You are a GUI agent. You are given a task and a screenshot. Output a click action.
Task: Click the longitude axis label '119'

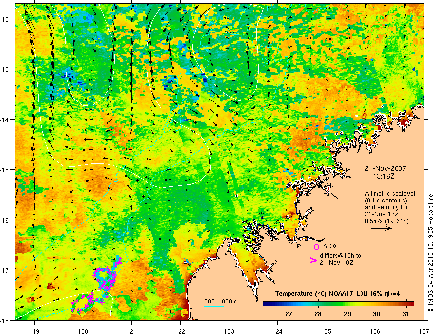click(x=35, y=331)
